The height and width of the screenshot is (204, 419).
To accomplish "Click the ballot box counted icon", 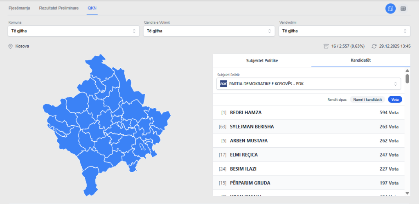I will coord(326,46).
